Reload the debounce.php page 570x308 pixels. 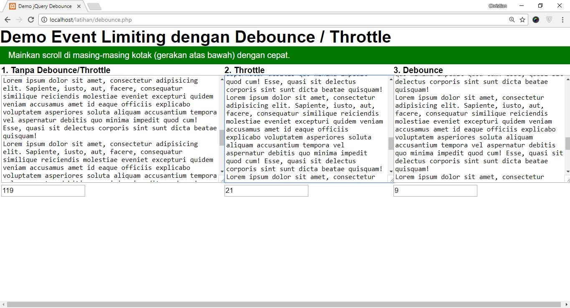click(31, 20)
